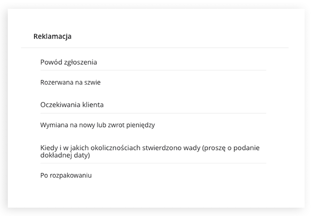Image resolution: width=312 pixels, height=216 pixels.
Task: Click the "Rozerwana na szwie" answer text
Action: click(x=70, y=82)
